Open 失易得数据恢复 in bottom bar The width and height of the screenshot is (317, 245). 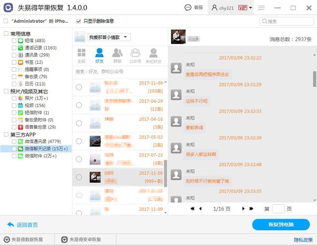(x=24, y=240)
